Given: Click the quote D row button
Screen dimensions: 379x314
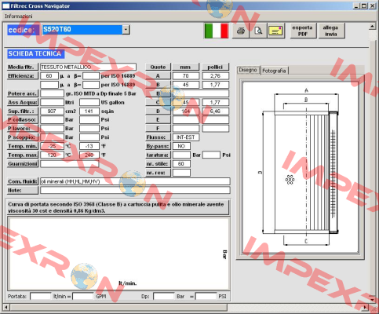Looking at the screenshot, I should [x=158, y=111].
